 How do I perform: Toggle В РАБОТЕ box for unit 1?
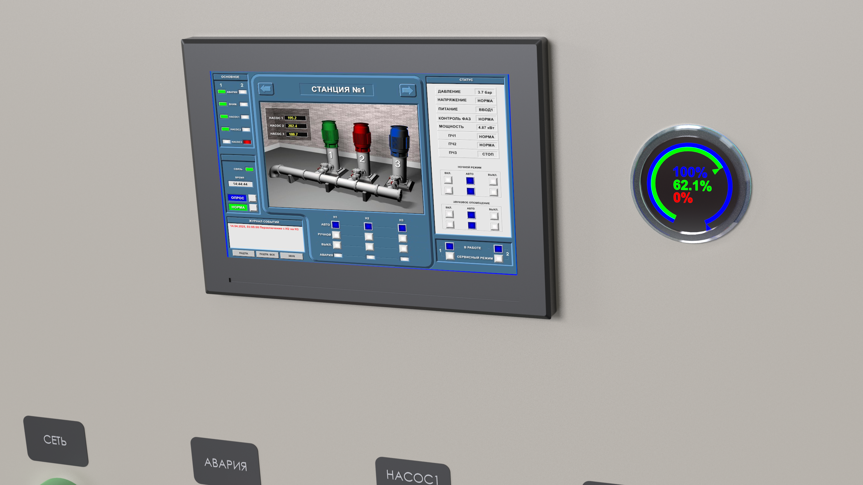pos(450,246)
